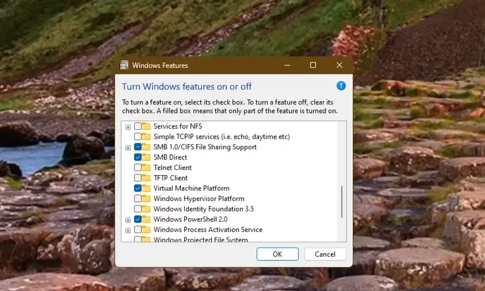Select the SMB Direct label text
485x291 pixels.
[170, 157]
